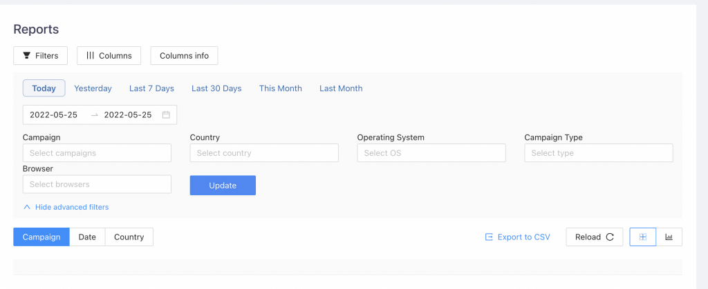
Task: Open calendar icon in date range field
Action: (166, 115)
